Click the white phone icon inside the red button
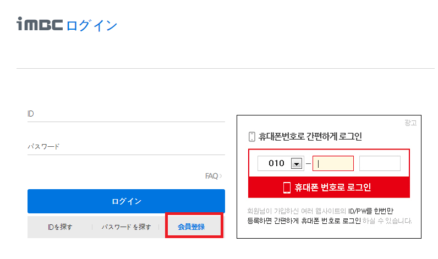438x259 pixels. tap(287, 188)
